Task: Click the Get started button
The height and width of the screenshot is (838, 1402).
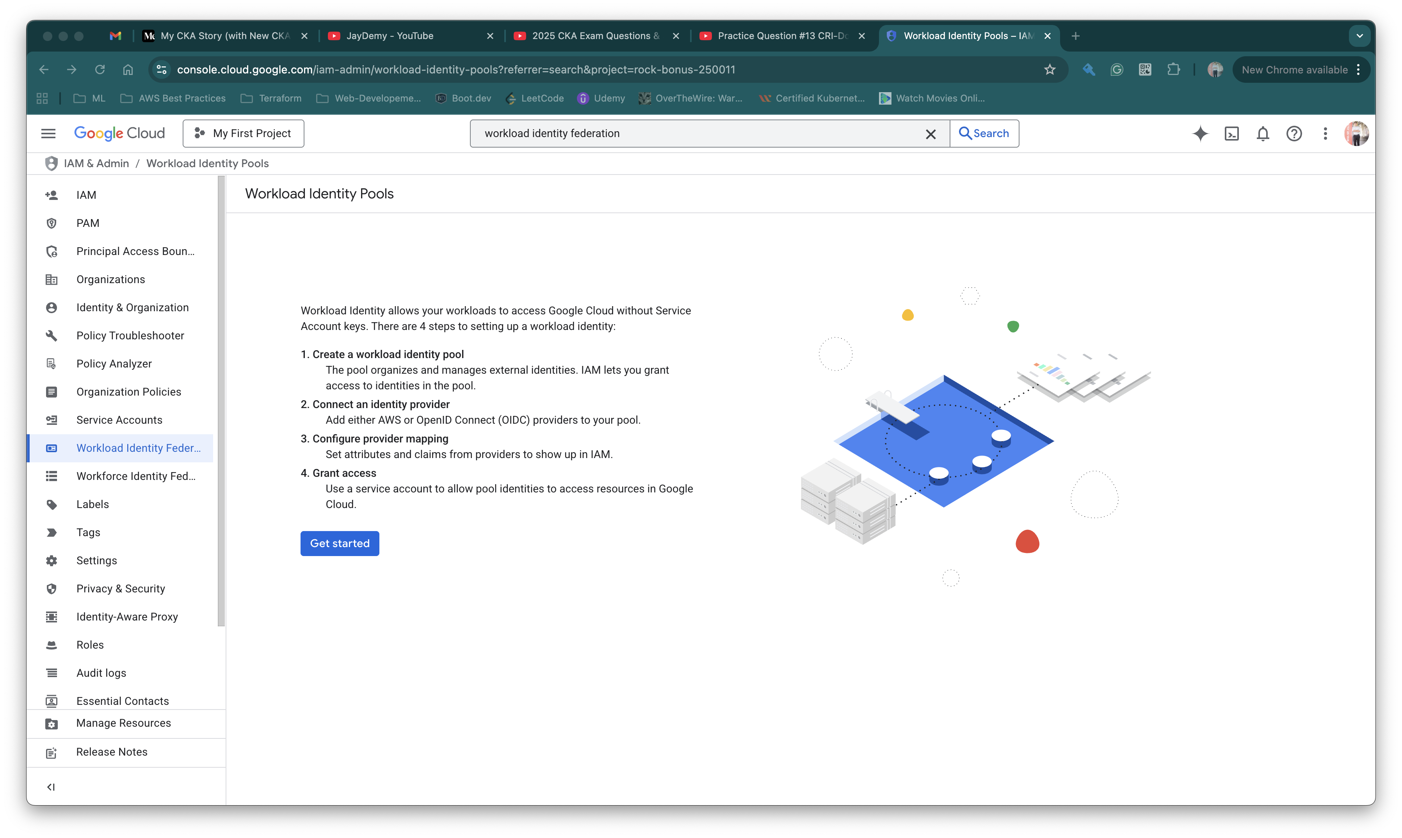Action: [340, 543]
